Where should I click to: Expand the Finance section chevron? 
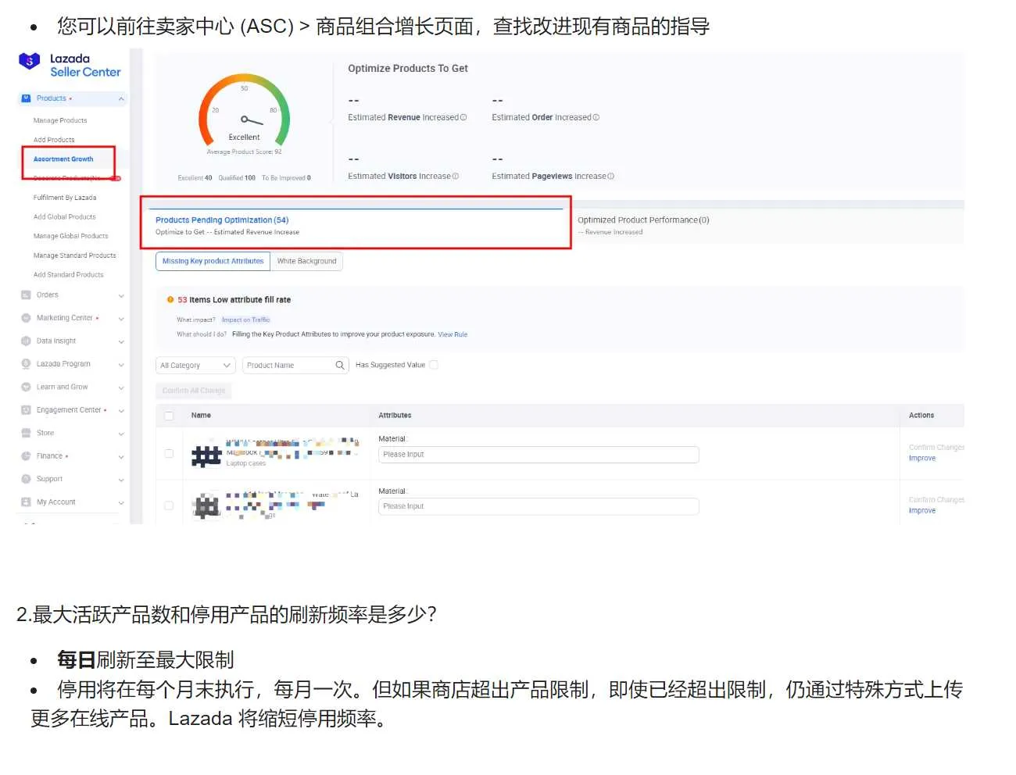tap(121, 455)
